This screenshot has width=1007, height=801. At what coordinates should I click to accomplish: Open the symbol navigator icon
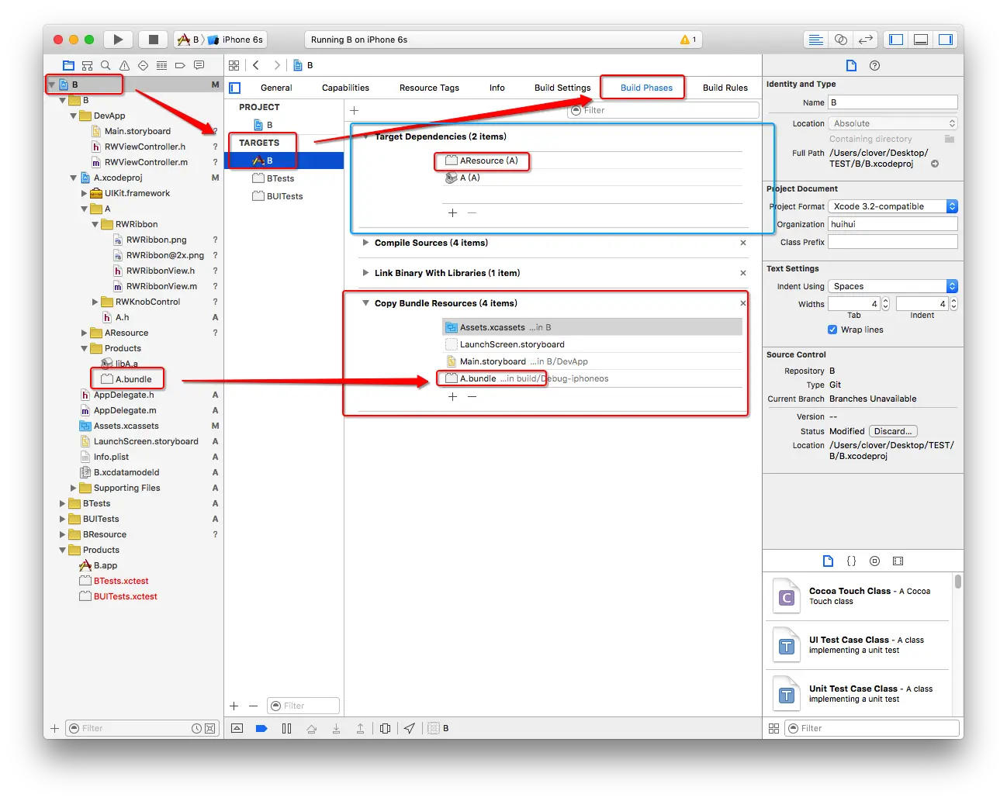(87, 66)
